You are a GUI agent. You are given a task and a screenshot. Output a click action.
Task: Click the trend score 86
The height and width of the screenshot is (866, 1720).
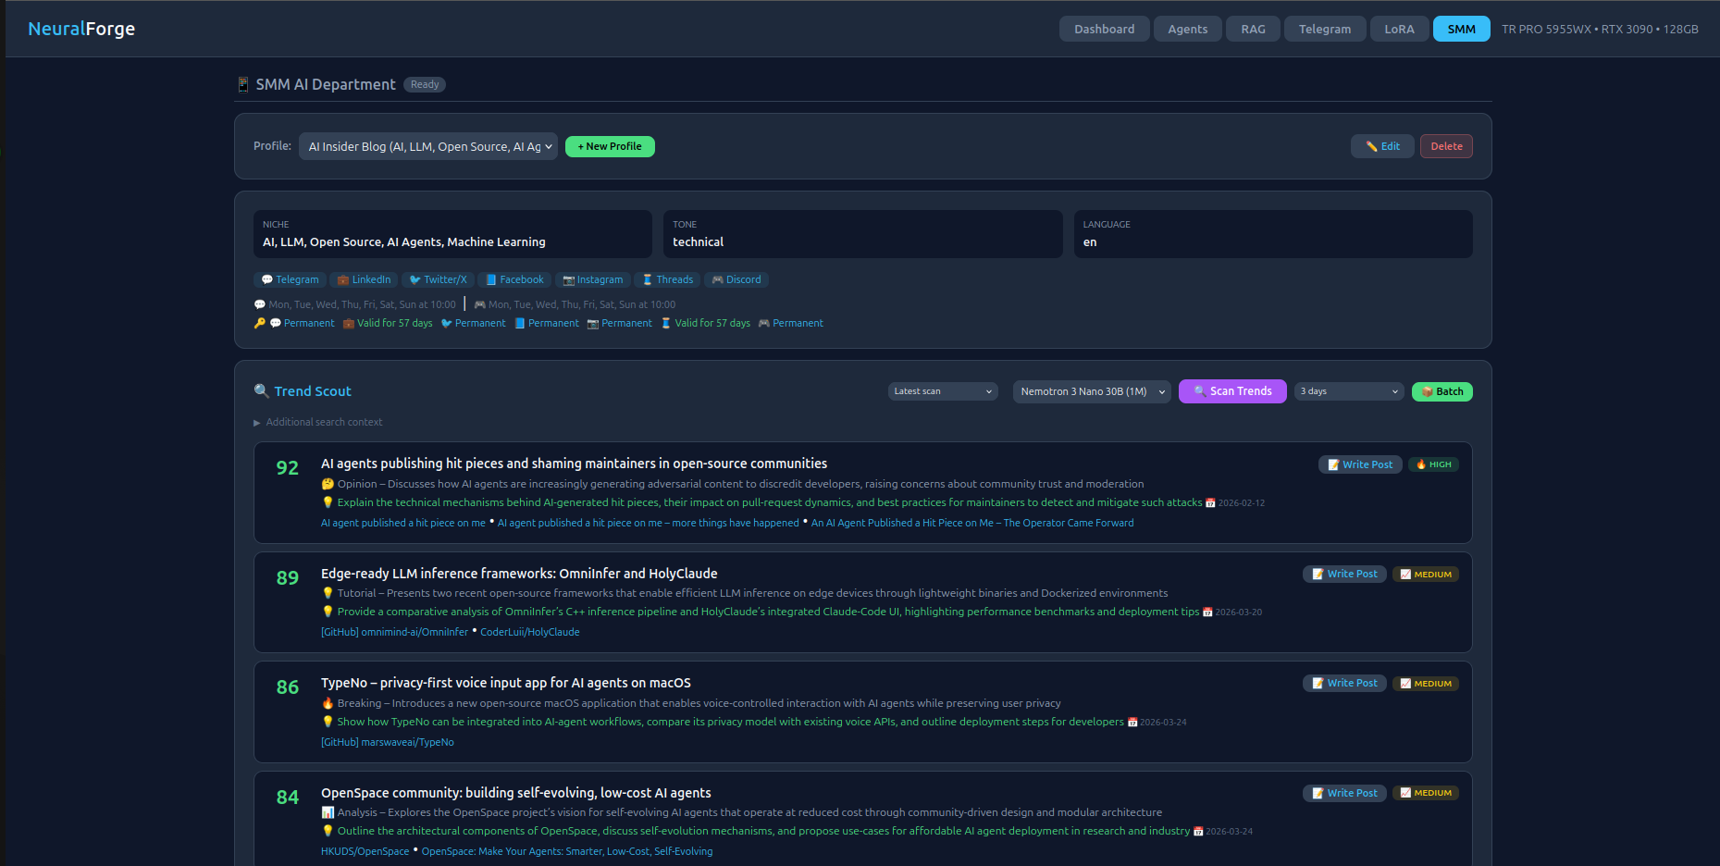288,687
